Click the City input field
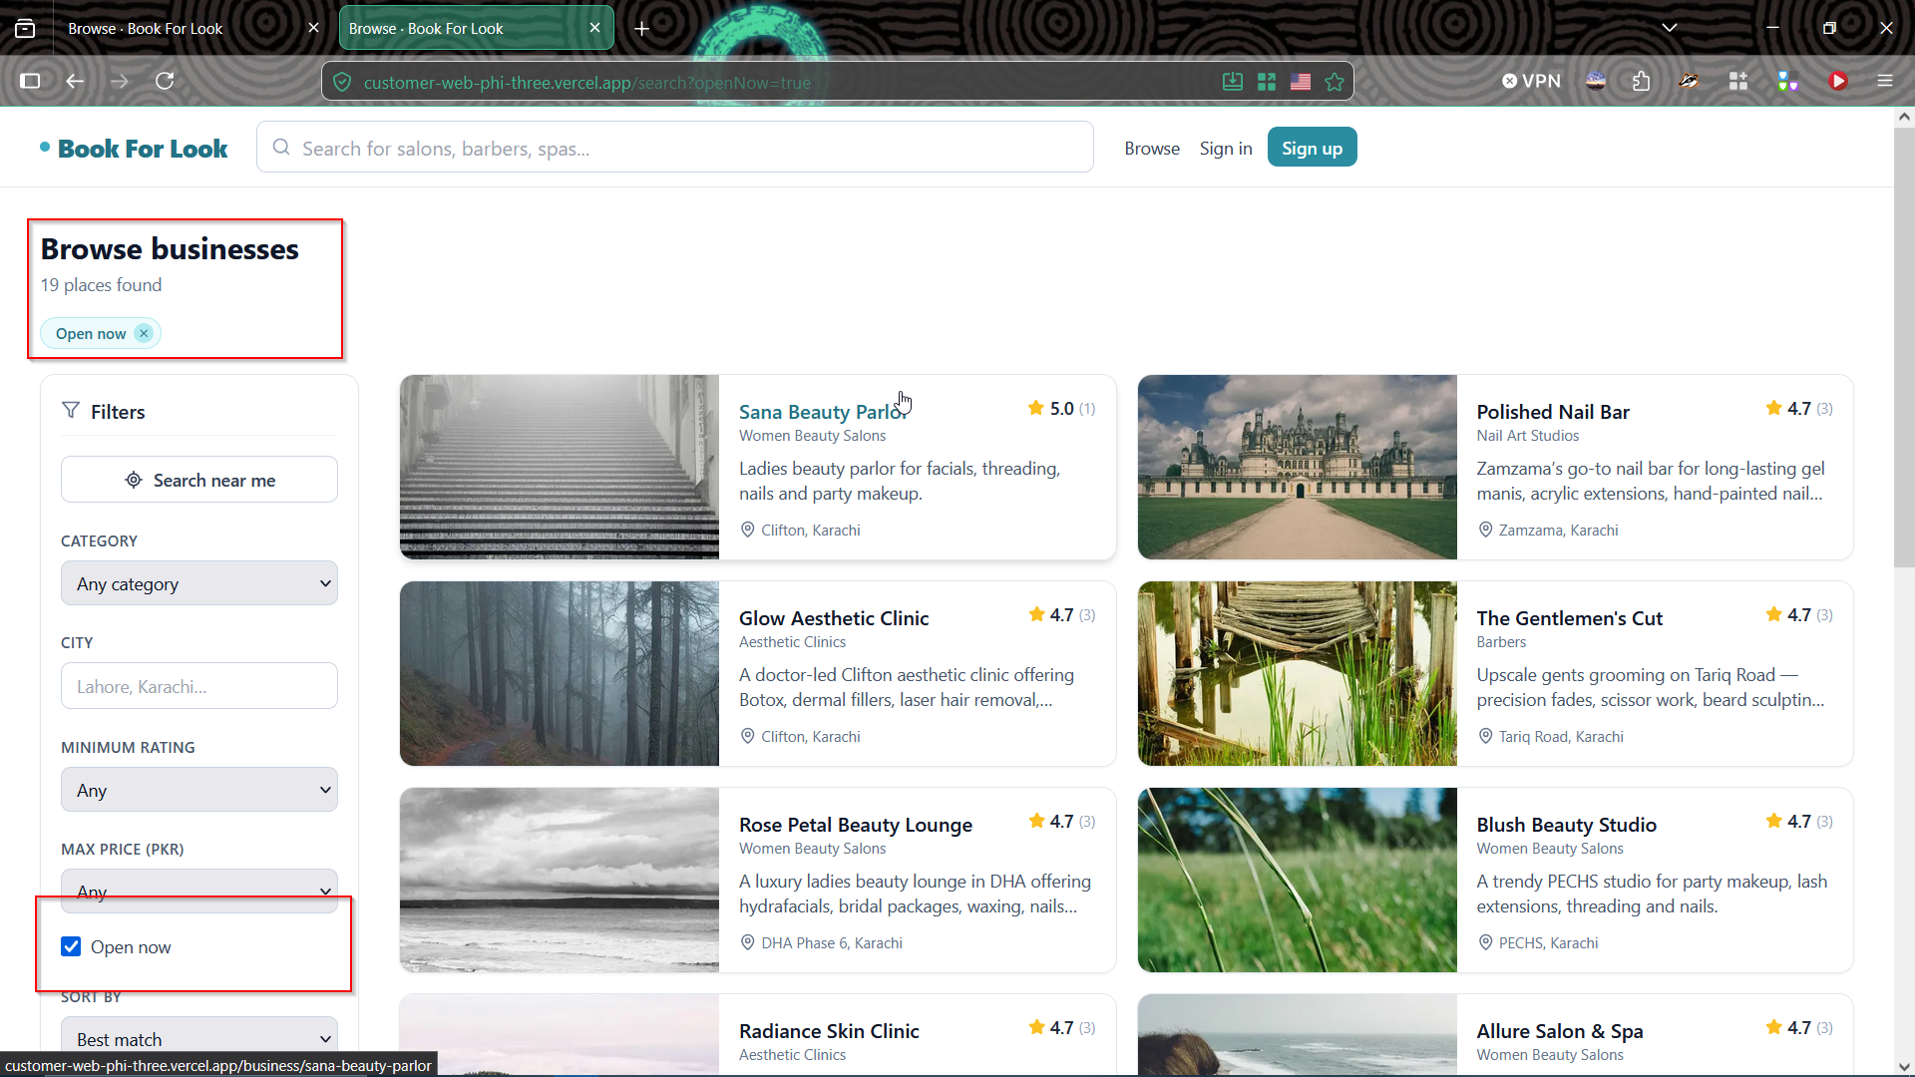The image size is (1915, 1077). point(199,686)
